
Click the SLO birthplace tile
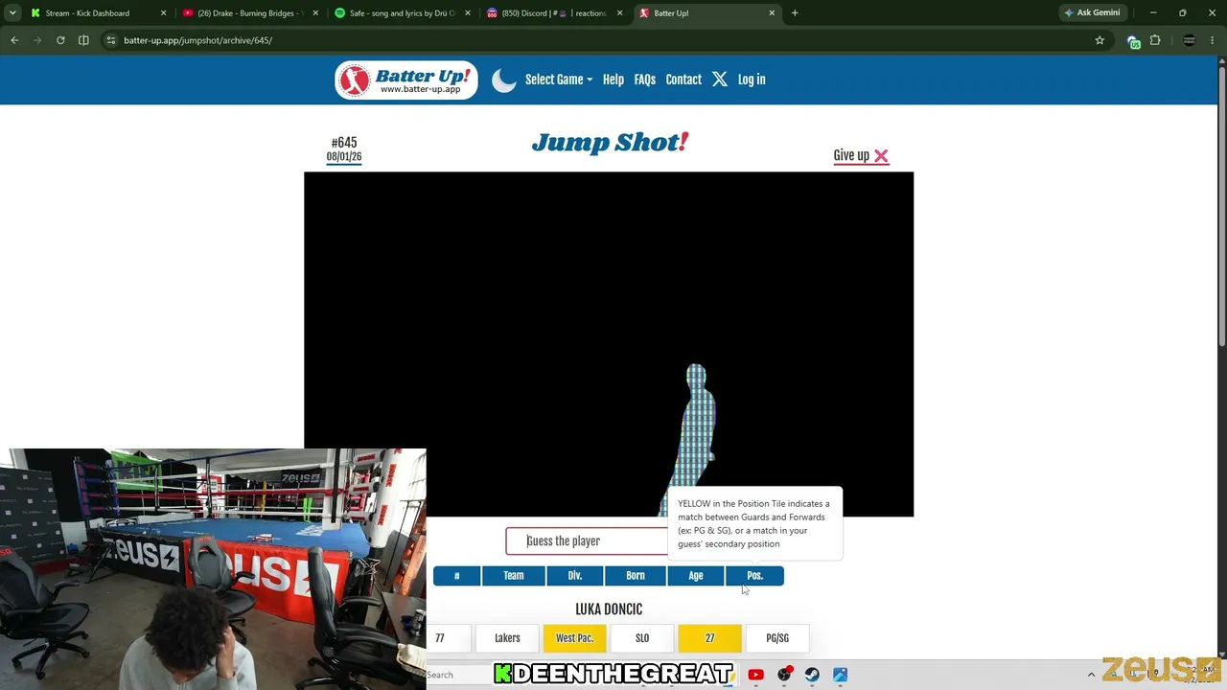pyautogui.click(x=642, y=638)
